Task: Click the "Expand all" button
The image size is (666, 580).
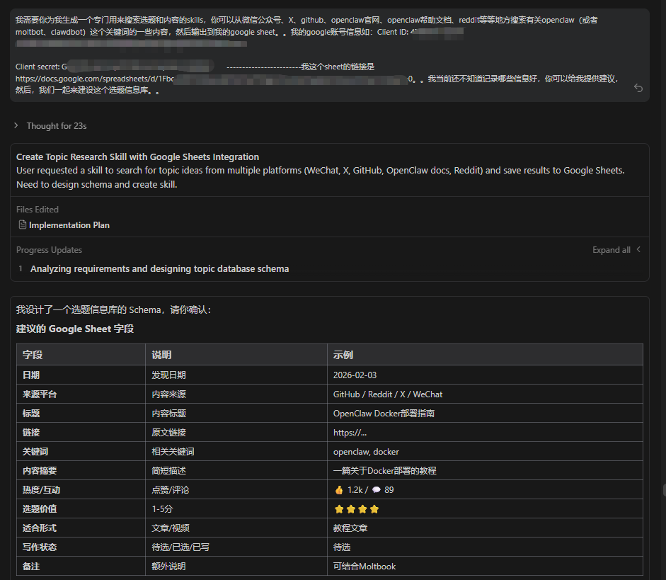Action: click(x=611, y=250)
